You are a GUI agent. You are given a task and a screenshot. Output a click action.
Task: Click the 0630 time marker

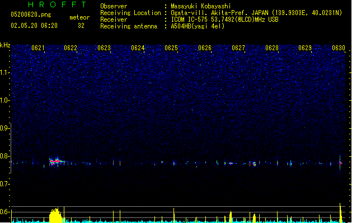(x=339, y=48)
